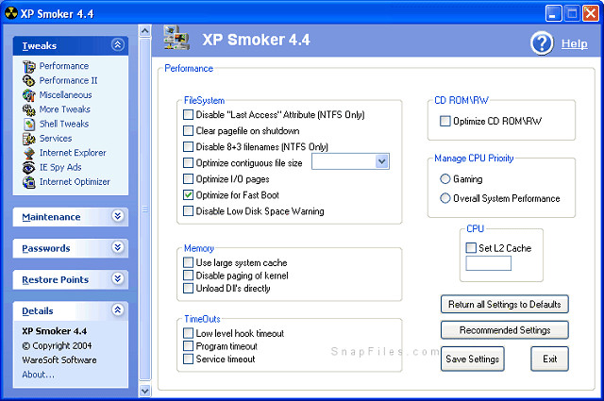Select Gaming CPU priority radio button

click(x=445, y=179)
